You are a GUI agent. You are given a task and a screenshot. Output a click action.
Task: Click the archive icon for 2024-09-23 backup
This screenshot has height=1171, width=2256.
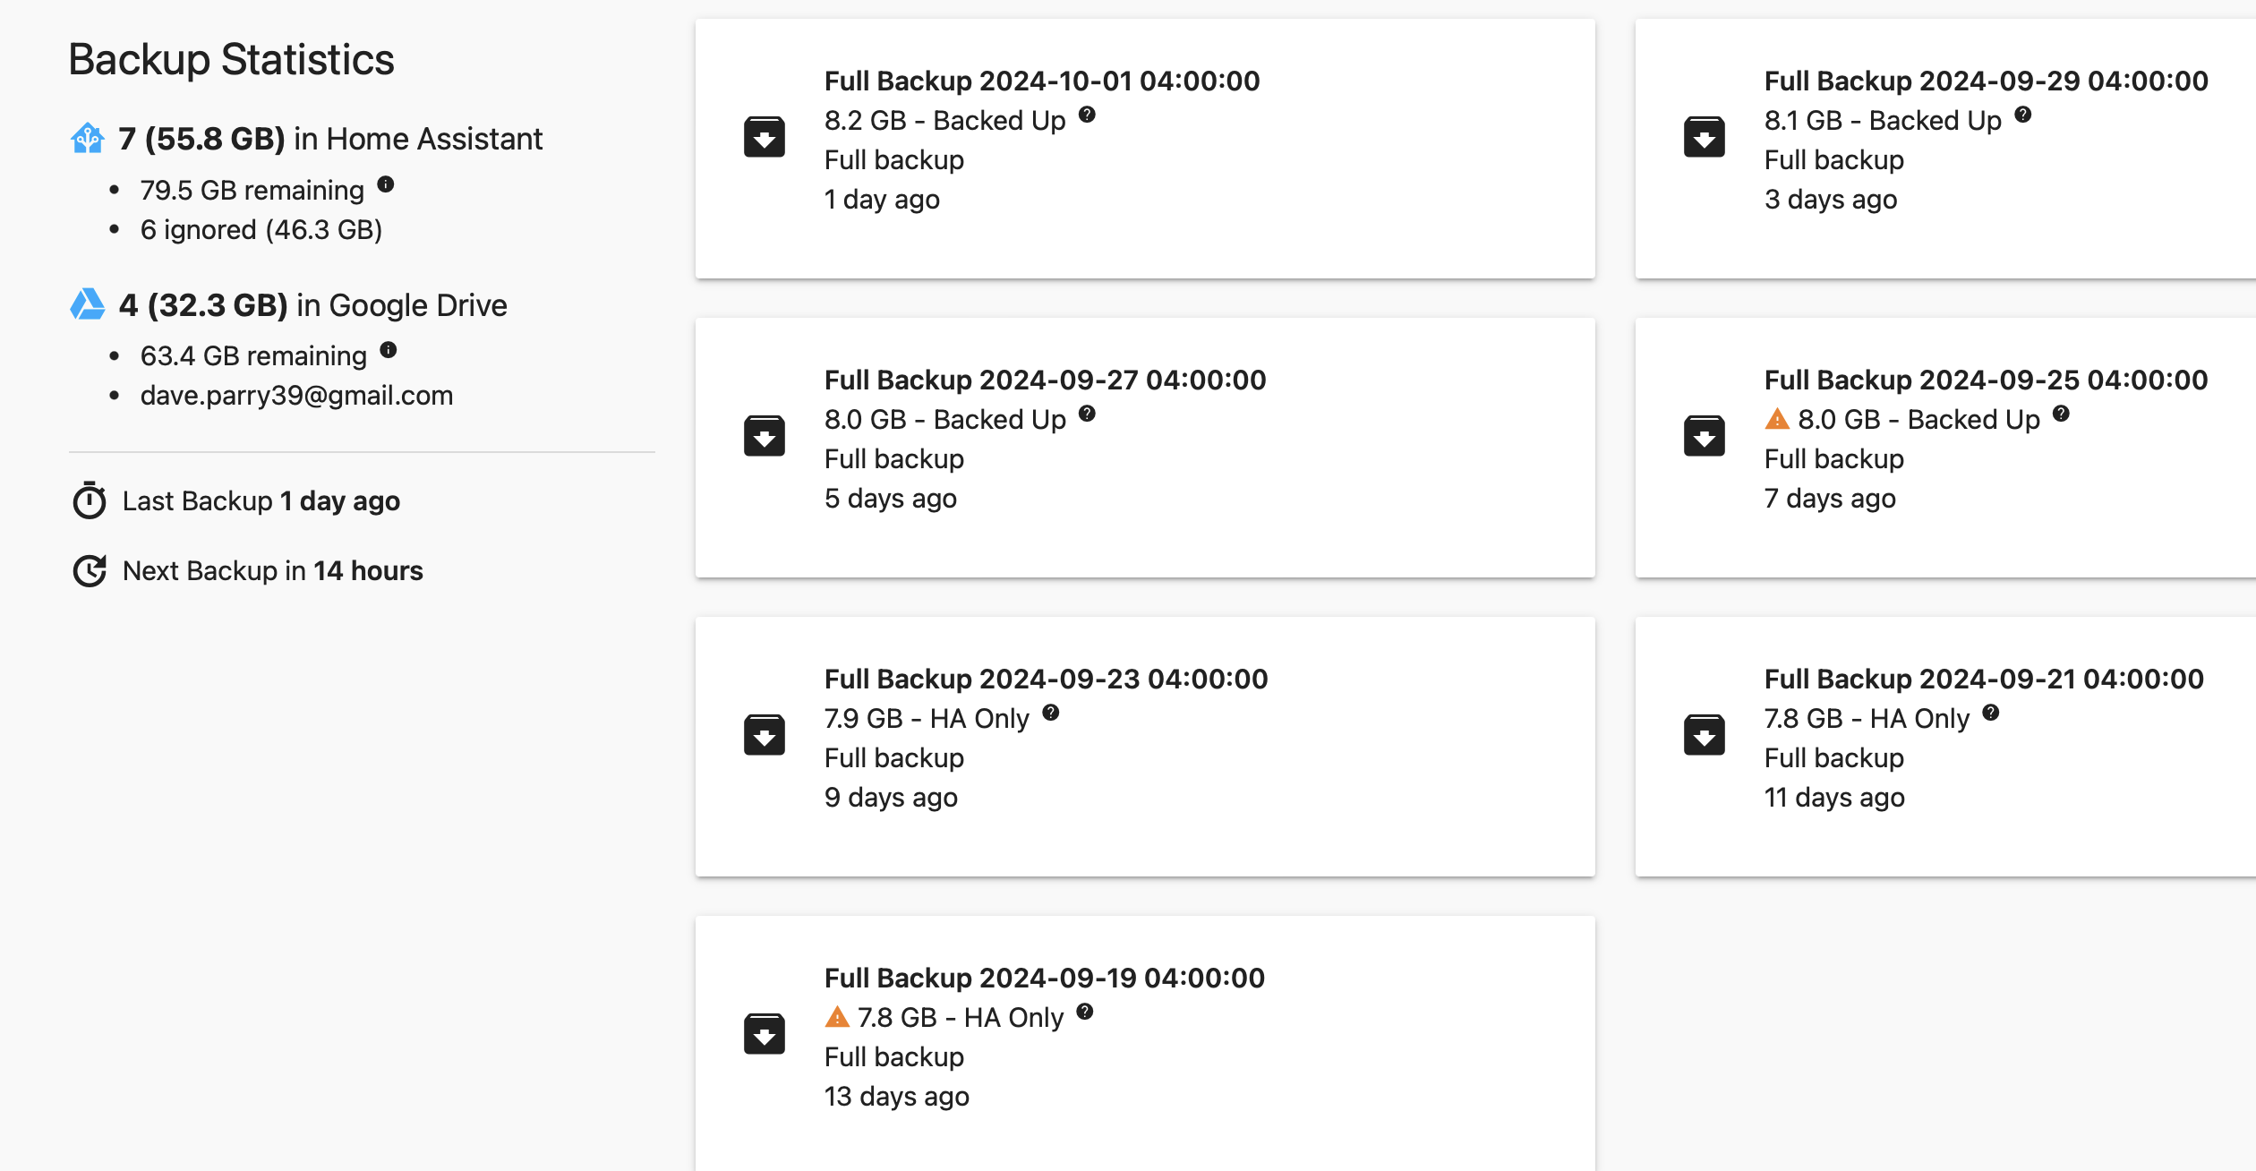click(764, 735)
